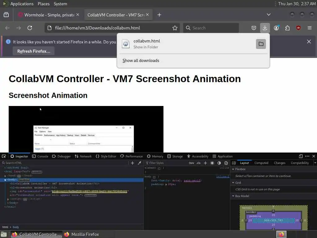
Task: Select the html breadcrumb
Action: pos(5,227)
